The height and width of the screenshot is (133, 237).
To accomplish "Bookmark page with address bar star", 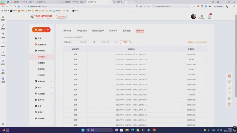I will [141, 6].
